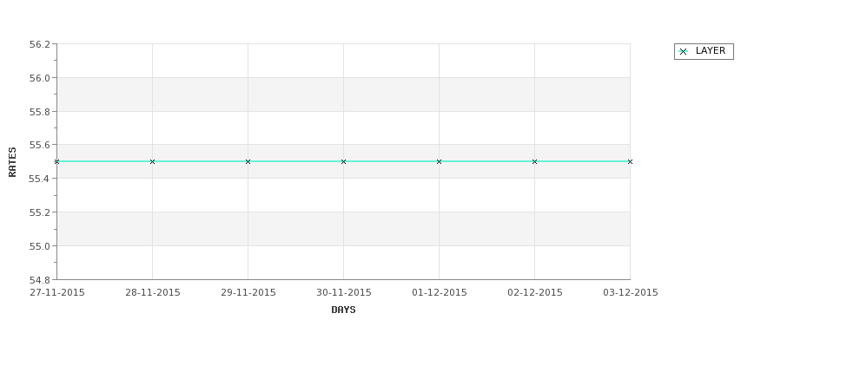The height and width of the screenshot is (372, 847).
Task: Click the LAYER legend marker icon
Action: click(683, 52)
